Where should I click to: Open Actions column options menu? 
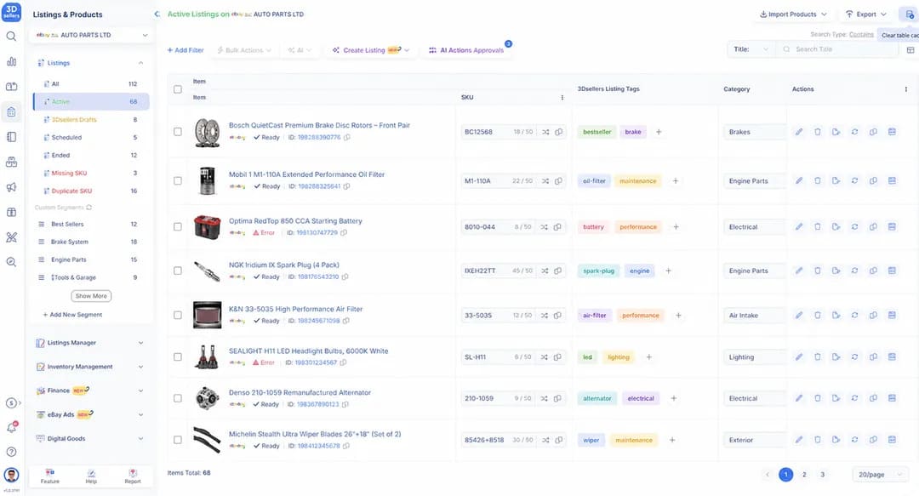tap(906, 89)
